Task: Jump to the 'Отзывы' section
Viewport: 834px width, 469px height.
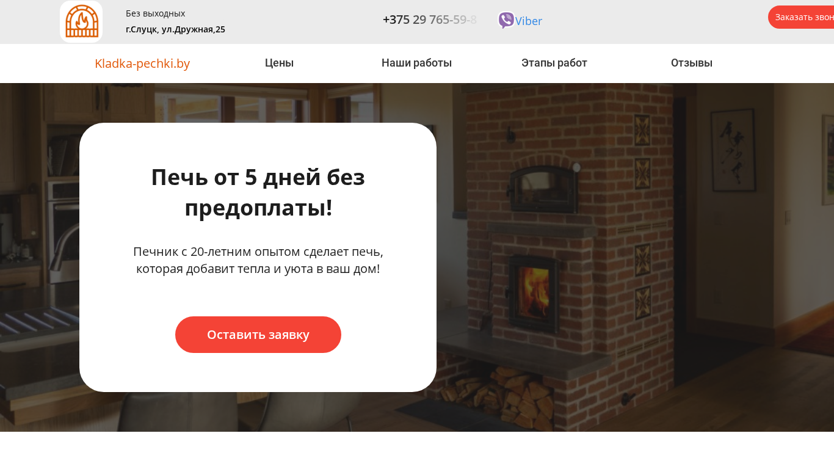Action: pyautogui.click(x=692, y=63)
